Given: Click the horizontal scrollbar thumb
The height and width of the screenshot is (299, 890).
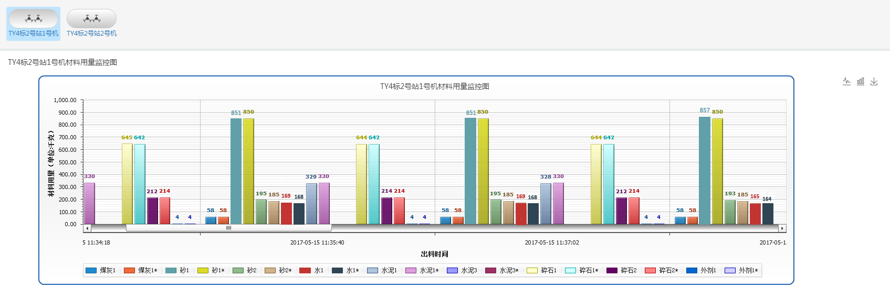Looking at the screenshot, I should pos(228,228).
